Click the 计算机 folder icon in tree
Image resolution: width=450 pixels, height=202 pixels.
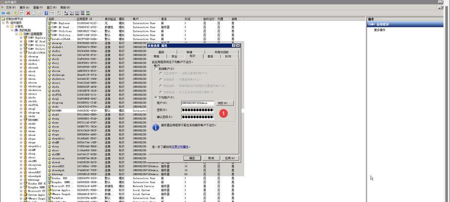click(x=12, y=26)
